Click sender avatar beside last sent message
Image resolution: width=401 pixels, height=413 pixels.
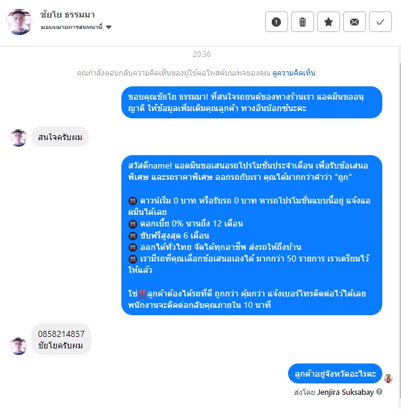(388, 378)
